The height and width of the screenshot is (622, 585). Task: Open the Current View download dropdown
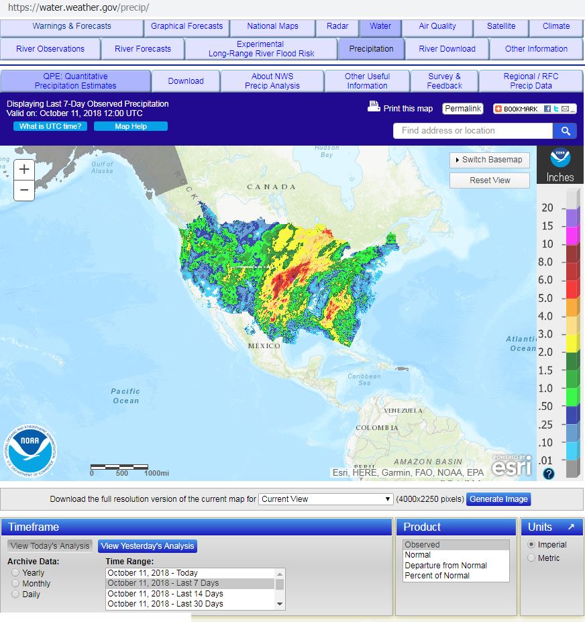(325, 499)
